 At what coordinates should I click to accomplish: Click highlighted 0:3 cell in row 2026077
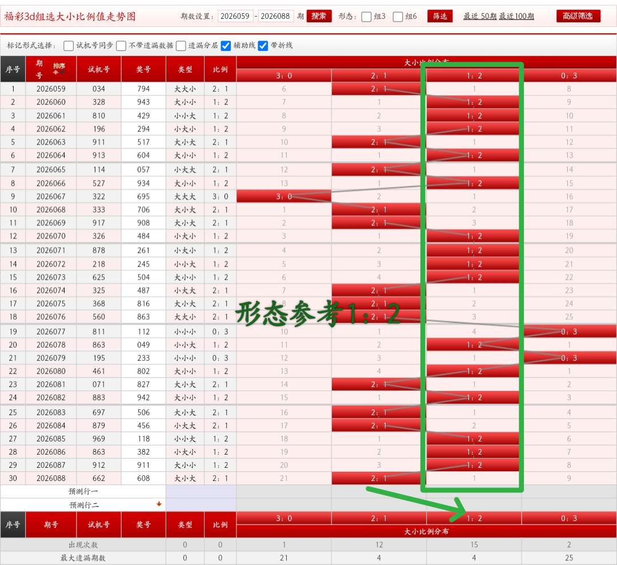569,332
